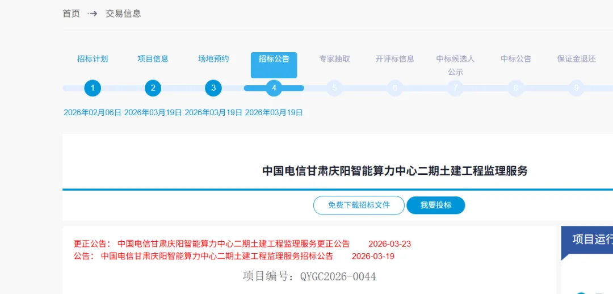Click the project title 中国电信甘肃庆阳智能算力中心二期土建工程监理服务
Screen dimensions: 613x294
coord(395,171)
